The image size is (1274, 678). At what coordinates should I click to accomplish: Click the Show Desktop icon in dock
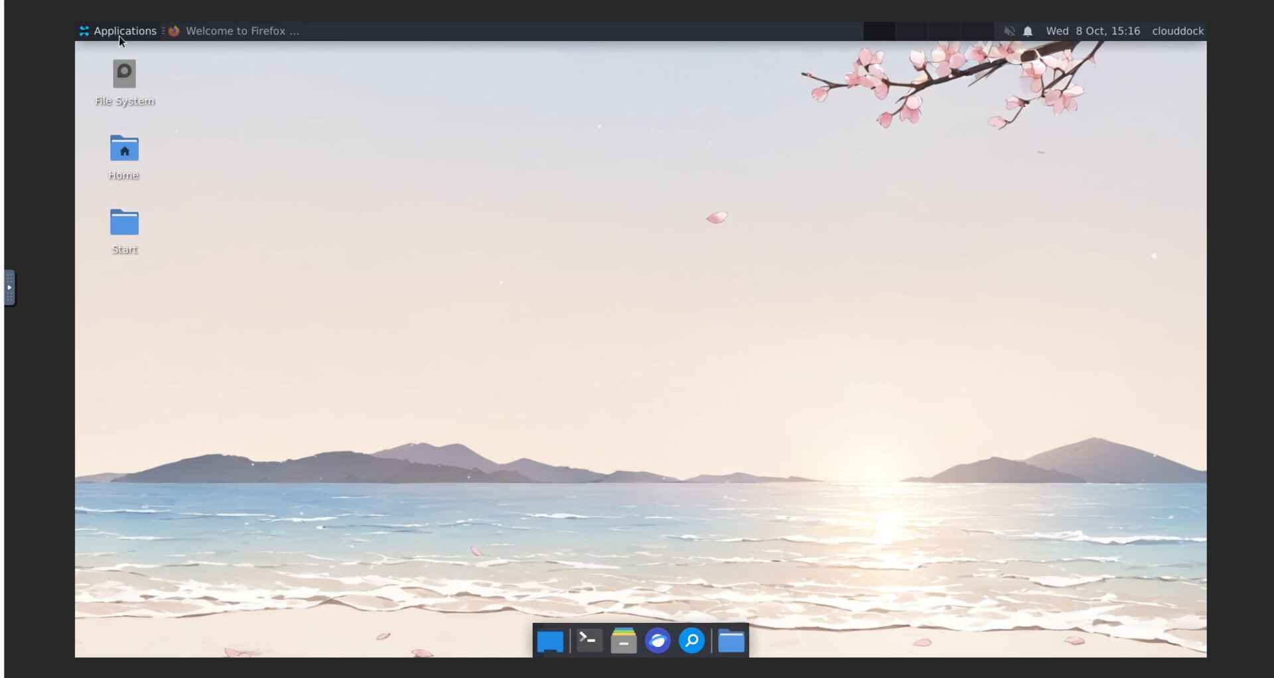coord(549,641)
